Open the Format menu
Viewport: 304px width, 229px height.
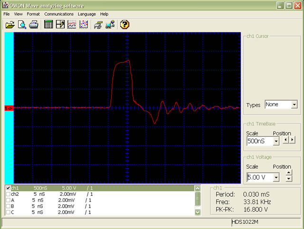tap(33, 14)
